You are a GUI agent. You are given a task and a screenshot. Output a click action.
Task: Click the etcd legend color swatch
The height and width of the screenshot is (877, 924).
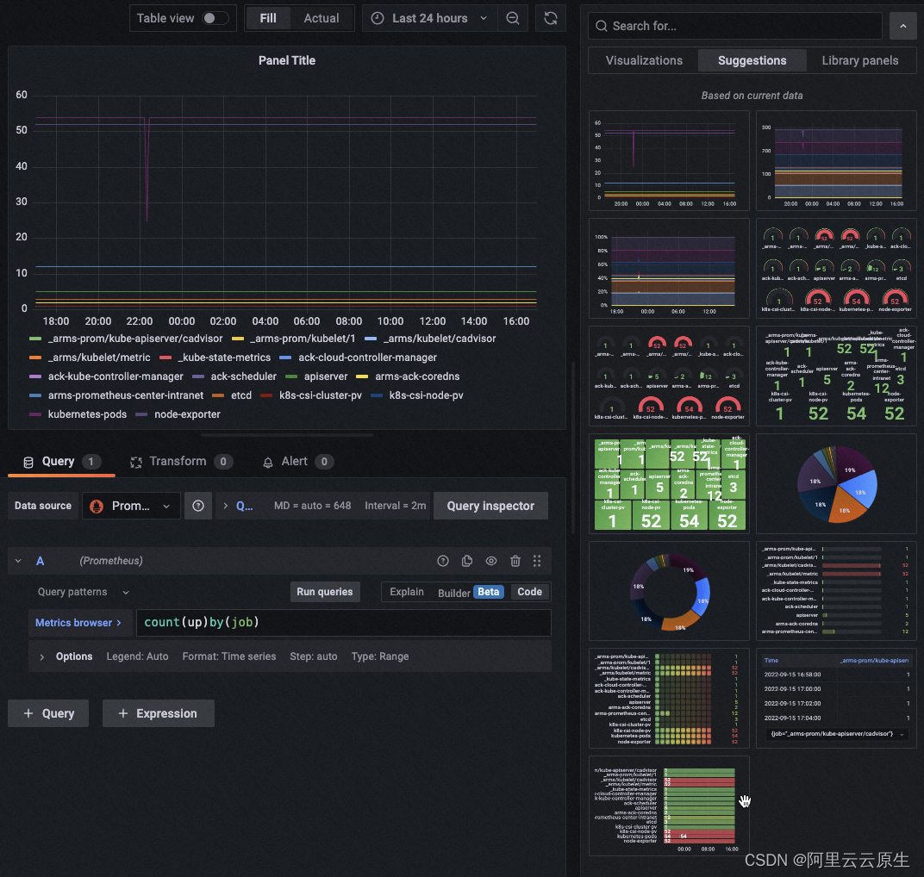[218, 395]
